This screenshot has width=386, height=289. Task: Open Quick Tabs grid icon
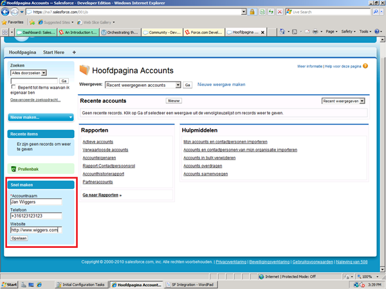[x=5, y=32]
